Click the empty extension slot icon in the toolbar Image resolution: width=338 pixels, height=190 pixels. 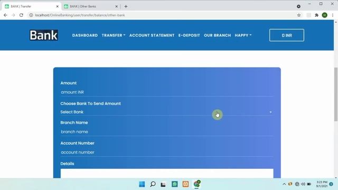pos(308,15)
